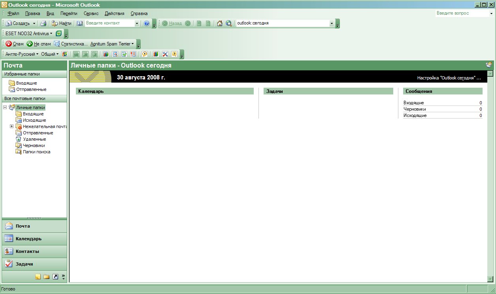
Task: Open the Перейти menu
Action: [69, 13]
